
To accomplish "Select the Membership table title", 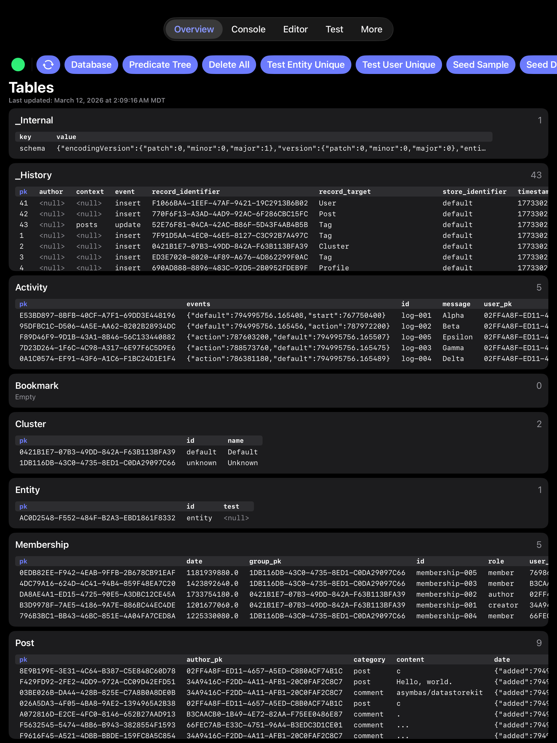I will point(42,545).
